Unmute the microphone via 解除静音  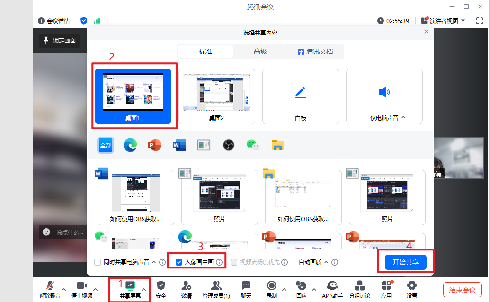(x=50, y=286)
